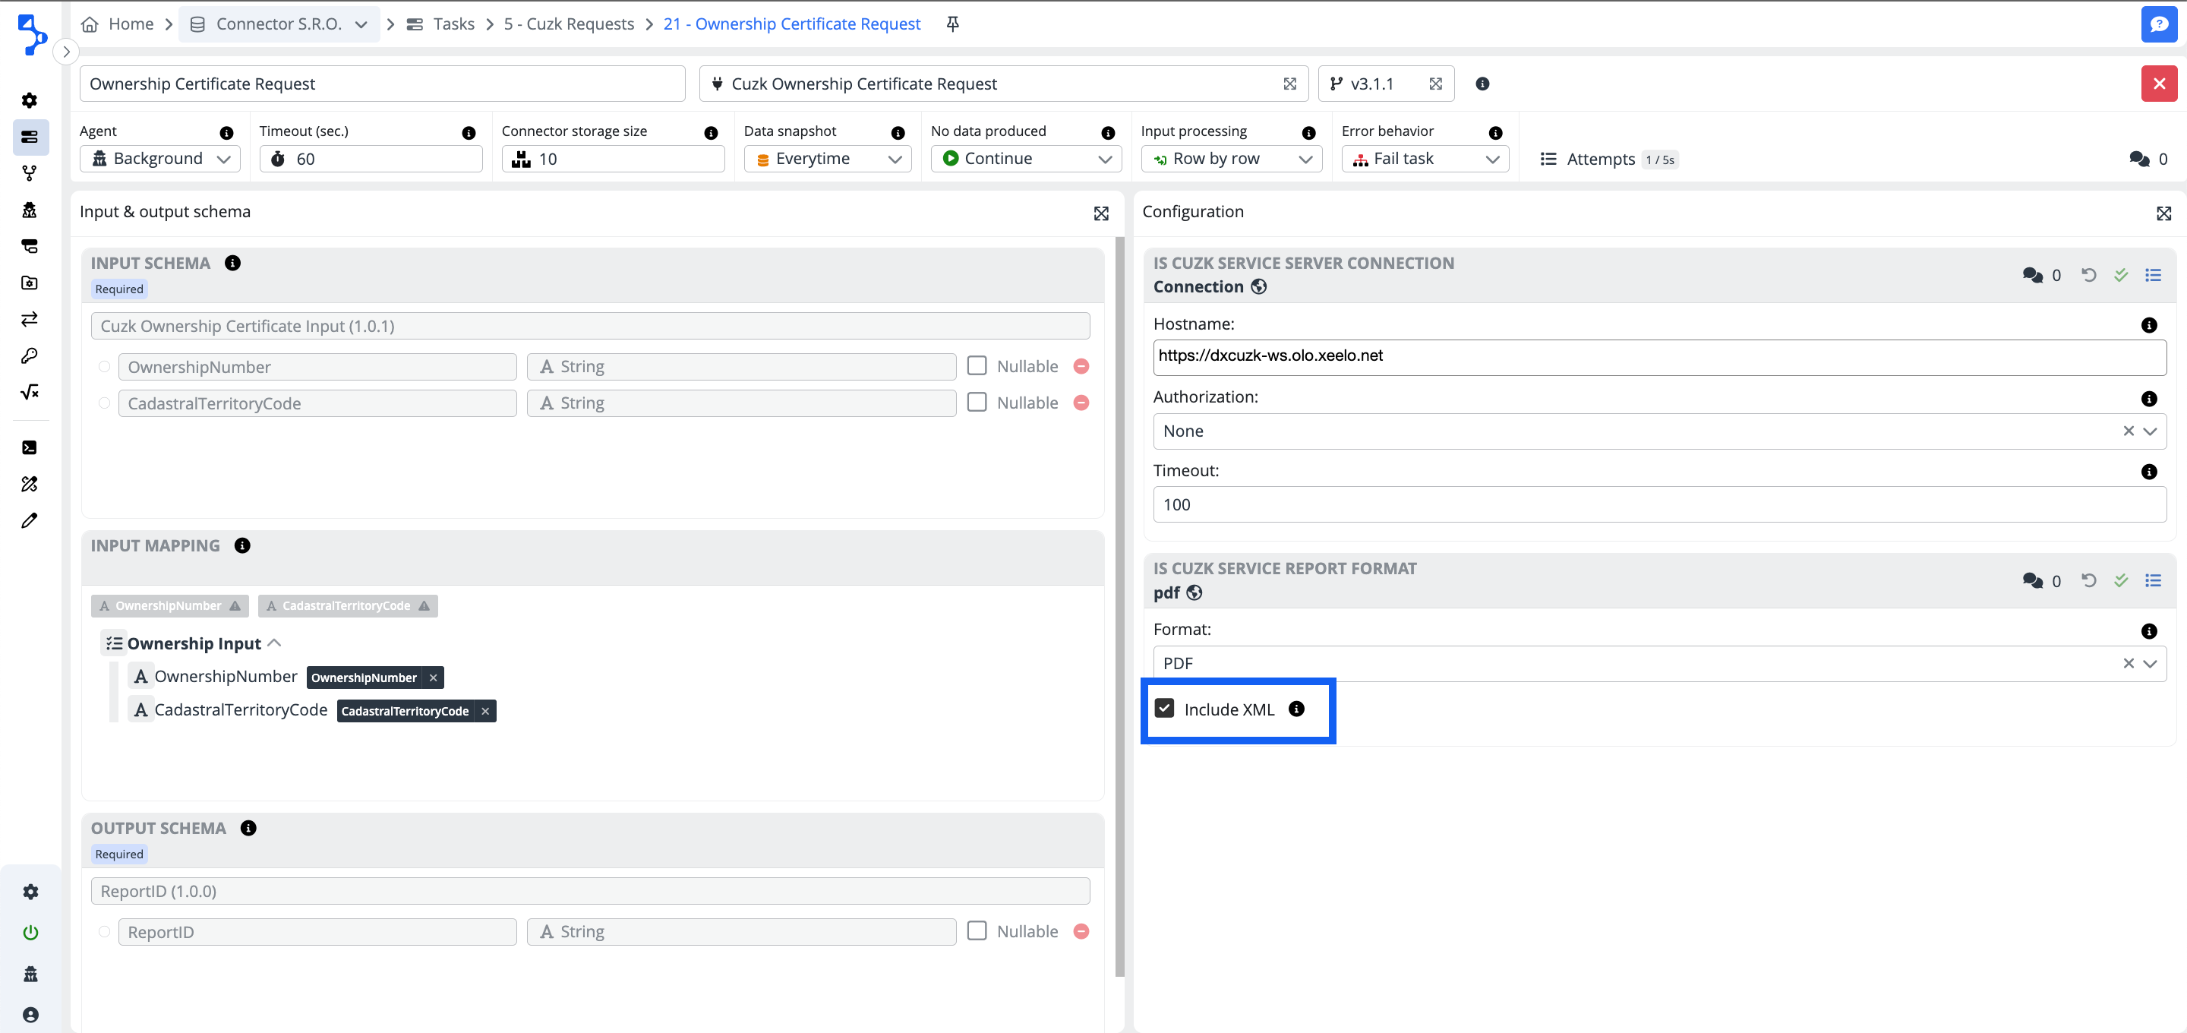This screenshot has height=1033, width=2187.
Task: Click the Hostname input field
Action: click(x=1658, y=356)
